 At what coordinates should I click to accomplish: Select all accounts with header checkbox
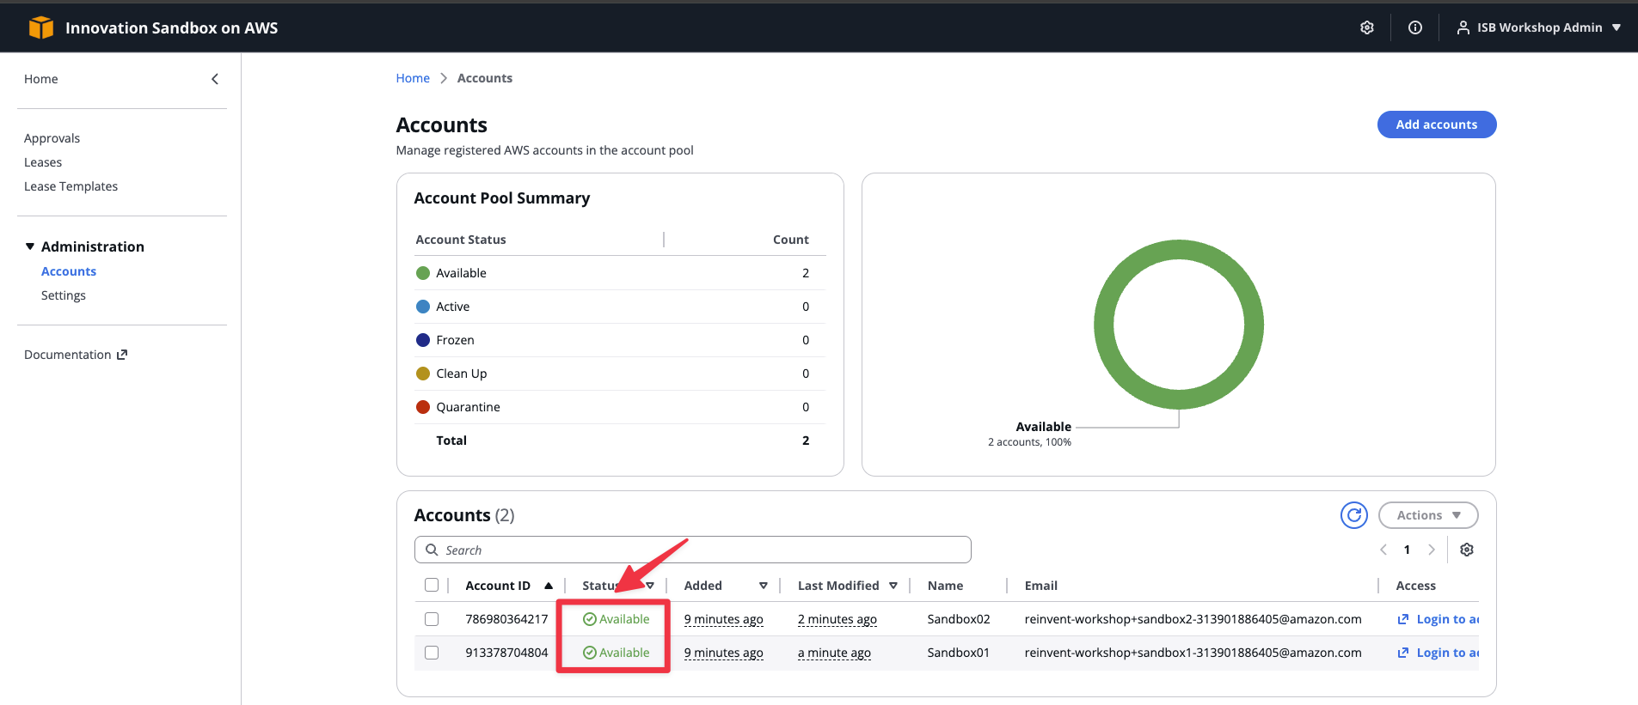pos(432,586)
